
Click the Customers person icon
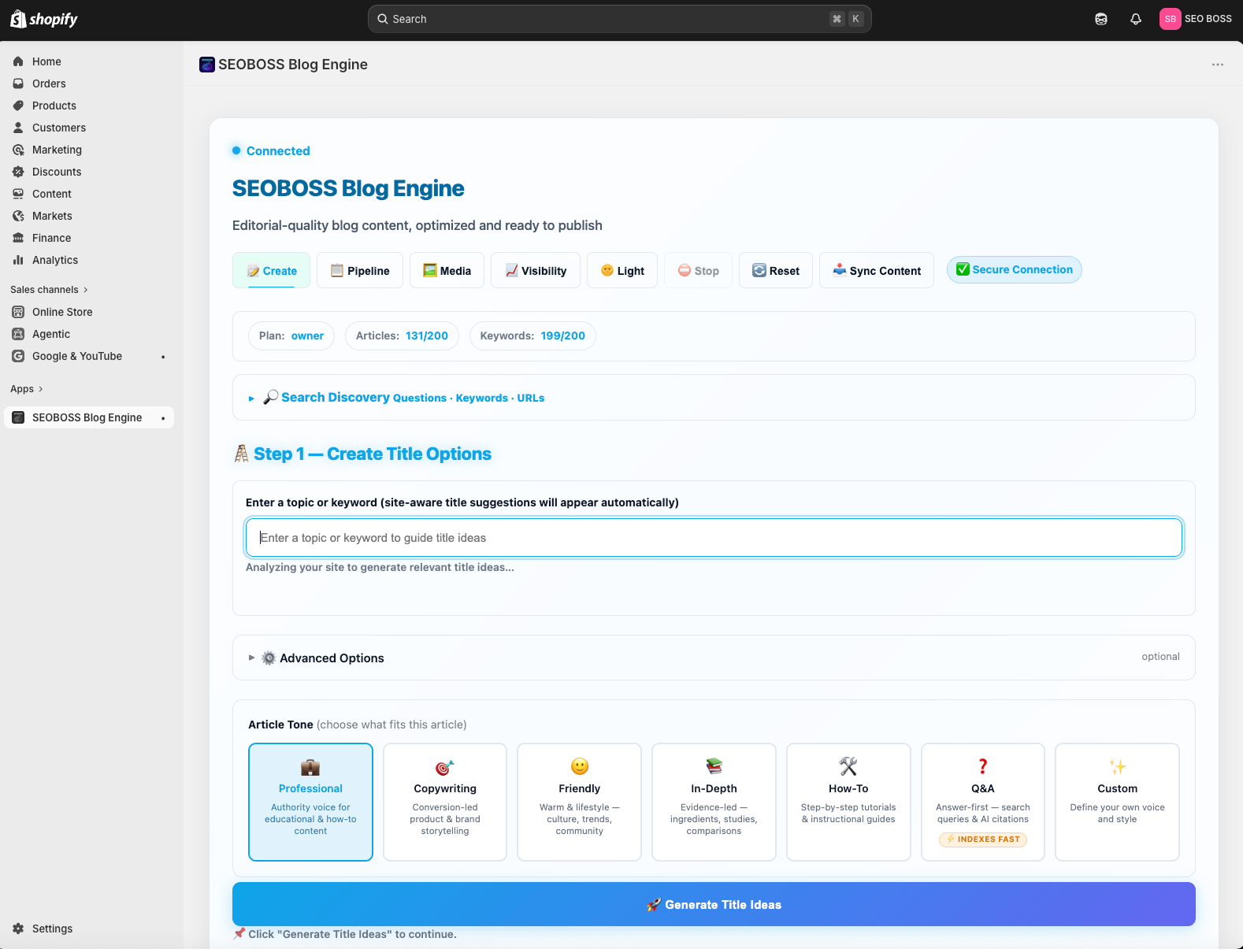click(x=18, y=128)
